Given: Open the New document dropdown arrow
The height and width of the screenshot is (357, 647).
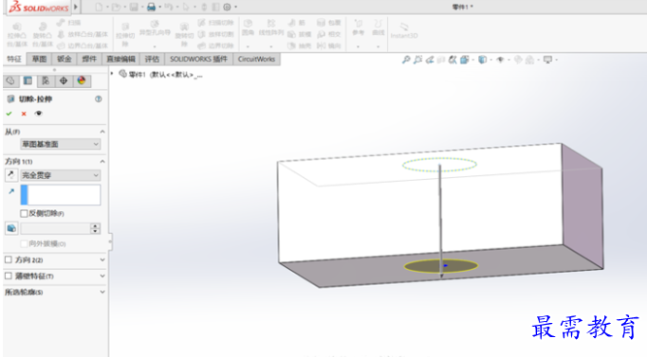Looking at the screenshot, I should click(x=107, y=7).
